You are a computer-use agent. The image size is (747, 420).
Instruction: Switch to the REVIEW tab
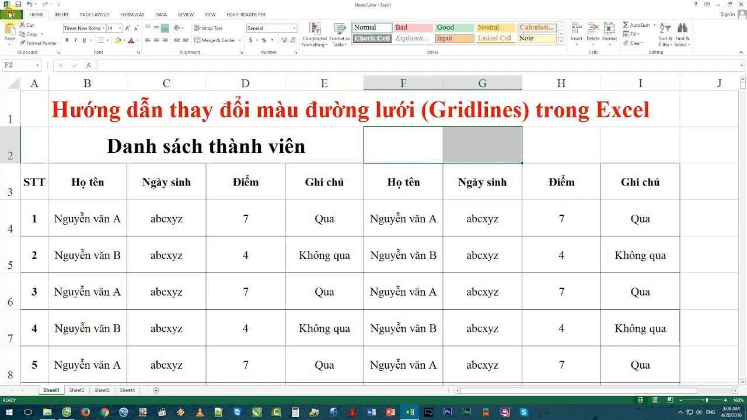tap(186, 15)
